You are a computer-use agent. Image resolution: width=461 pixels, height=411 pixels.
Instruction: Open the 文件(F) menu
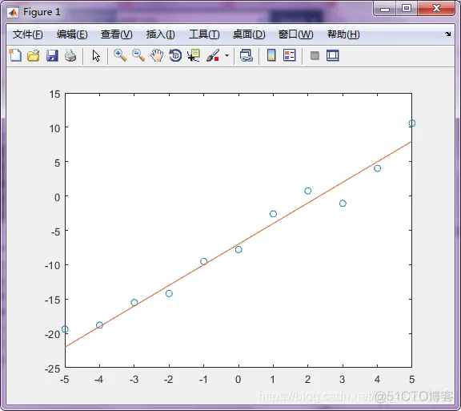pyautogui.click(x=28, y=34)
